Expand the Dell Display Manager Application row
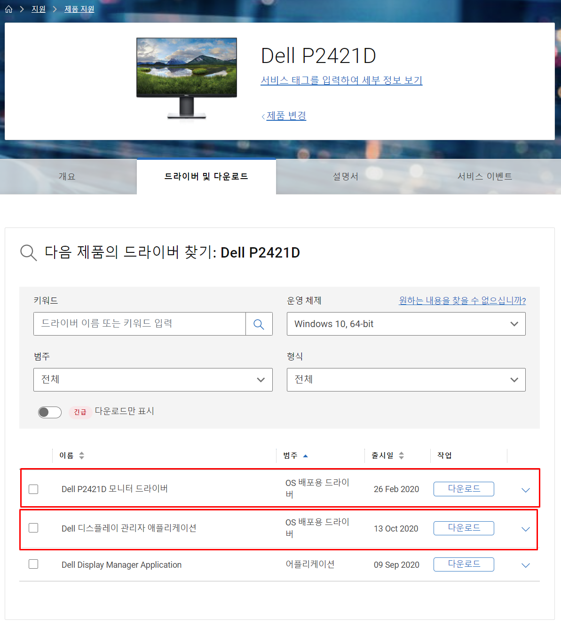This screenshot has height=642, width=561. pos(526,565)
